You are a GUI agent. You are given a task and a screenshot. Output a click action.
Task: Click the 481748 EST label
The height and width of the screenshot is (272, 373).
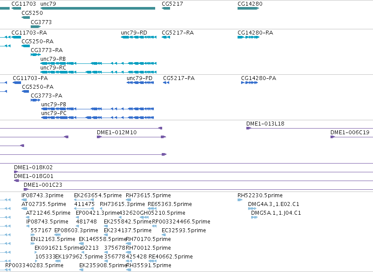pos(86,222)
